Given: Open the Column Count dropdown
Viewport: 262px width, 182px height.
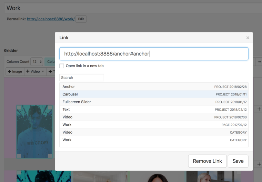Looking at the screenshot, I should point(37,62).
